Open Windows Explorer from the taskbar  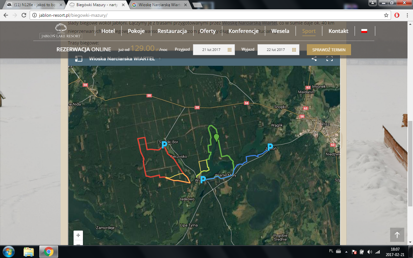point(29,252)
